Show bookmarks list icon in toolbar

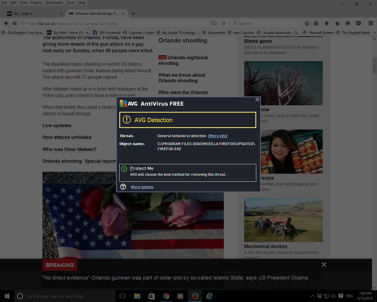pos(316,23)
